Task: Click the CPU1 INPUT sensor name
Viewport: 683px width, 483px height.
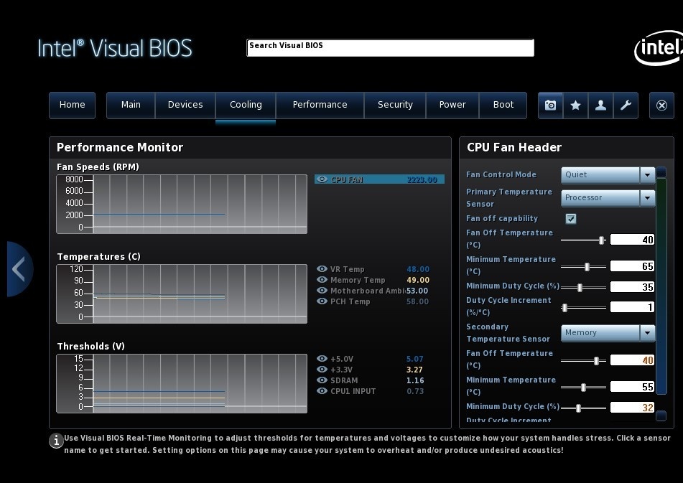Action: (x=353, y=391)
